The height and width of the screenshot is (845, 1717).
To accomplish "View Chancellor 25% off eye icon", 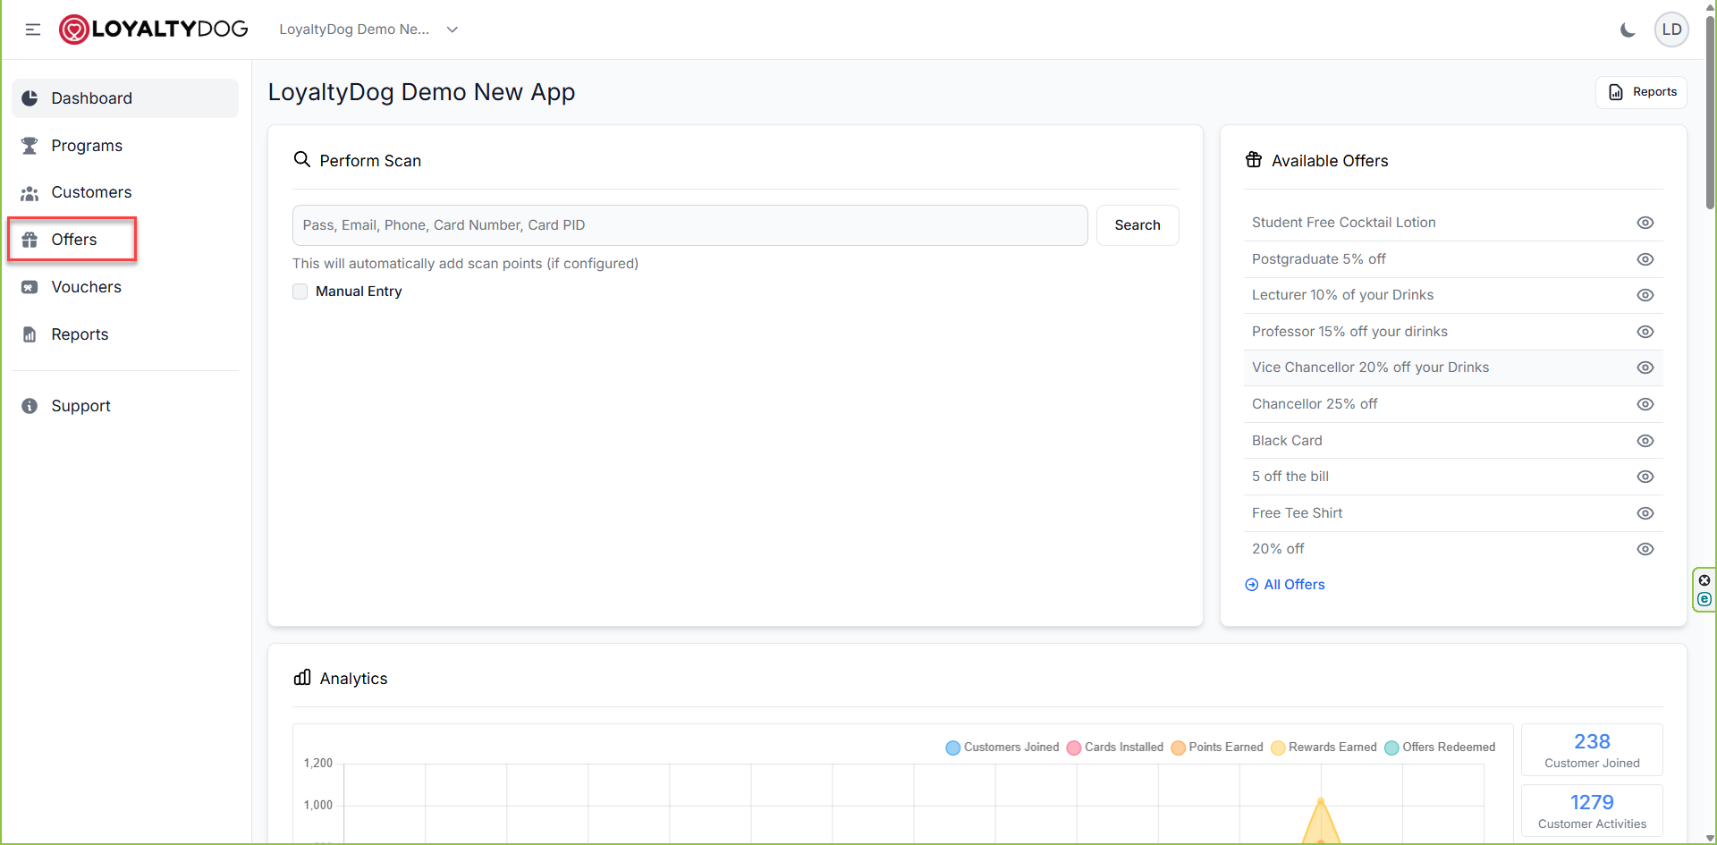I will coord(1645,404).
